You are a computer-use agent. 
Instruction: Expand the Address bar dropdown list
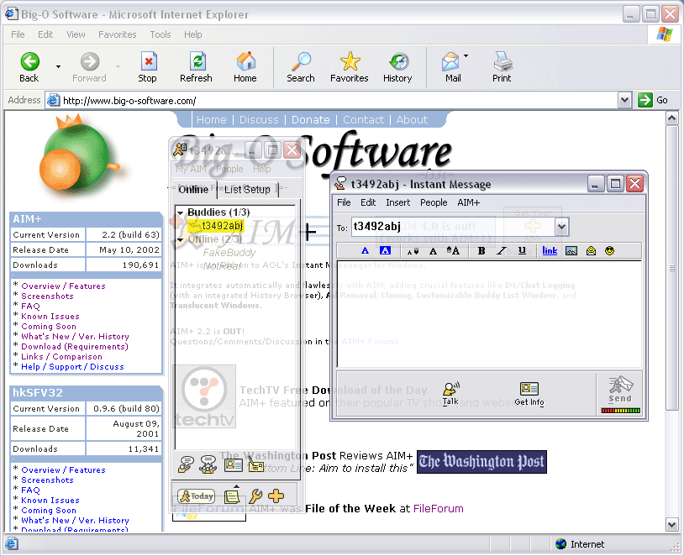624,100
